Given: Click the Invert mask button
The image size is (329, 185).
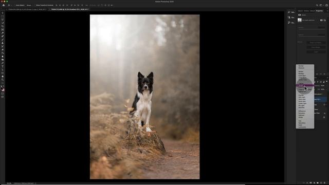Looking at the screenshot, I should [x=316, y=52].
